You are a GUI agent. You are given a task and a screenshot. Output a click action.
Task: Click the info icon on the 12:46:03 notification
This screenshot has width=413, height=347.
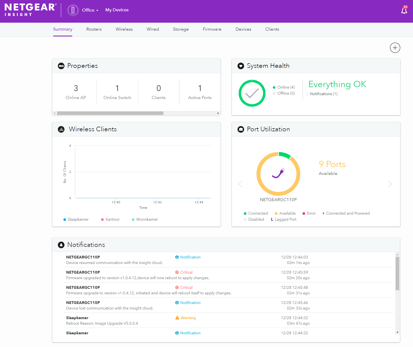[177, 257]
